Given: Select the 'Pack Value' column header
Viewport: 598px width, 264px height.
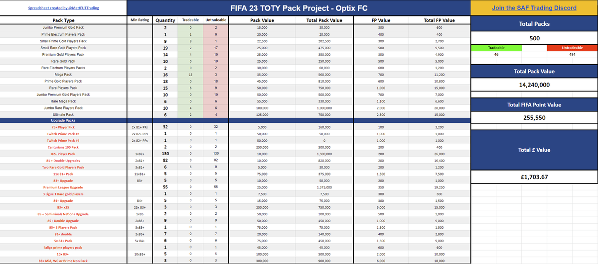Looking at the screenshot, I should pos(262,20).
